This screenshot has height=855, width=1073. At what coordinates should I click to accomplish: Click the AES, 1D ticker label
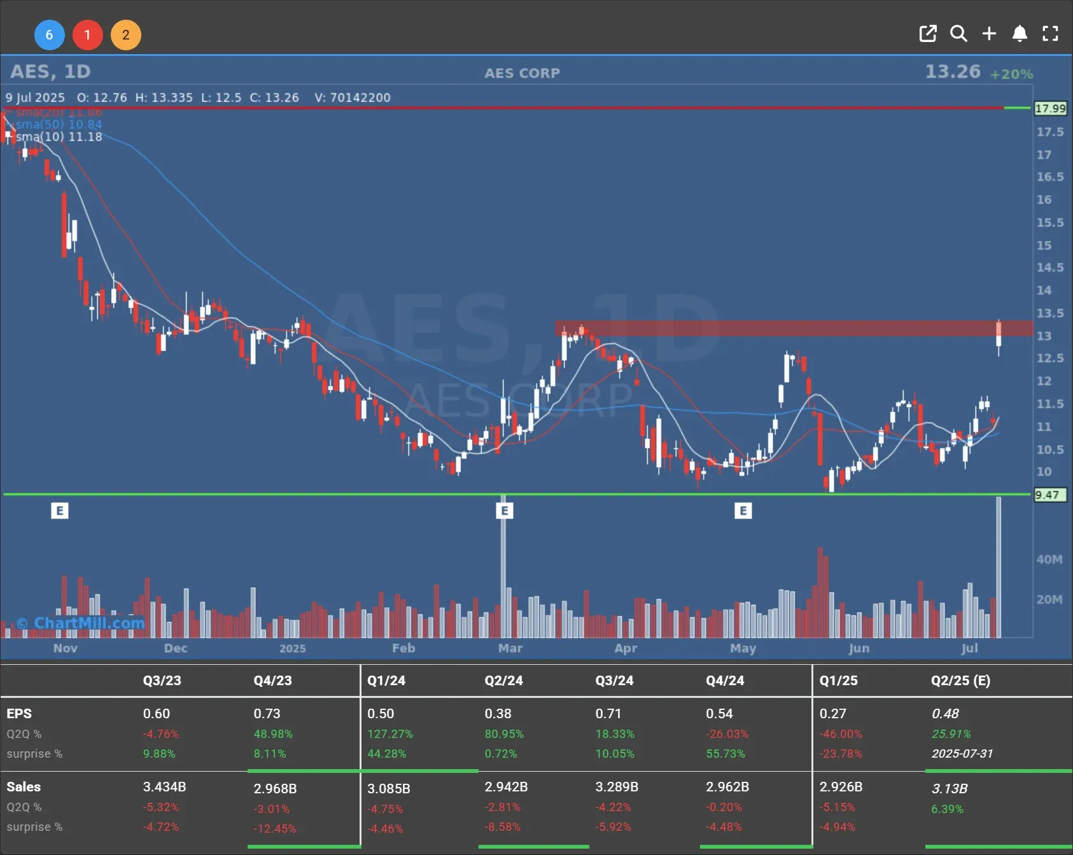[50, 71]
